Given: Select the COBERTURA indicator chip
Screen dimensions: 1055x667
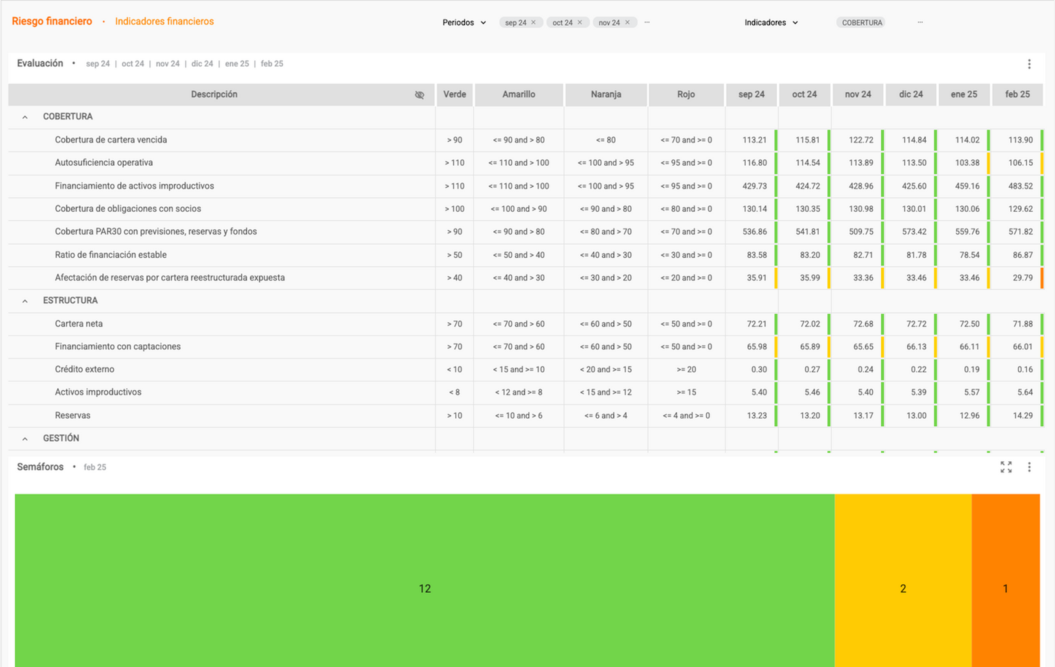Looking at the screenshot, I should [x=861, y=22].
